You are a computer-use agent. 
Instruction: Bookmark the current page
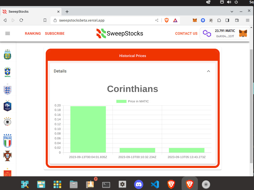pyautogui.click(x=45, y=20)
